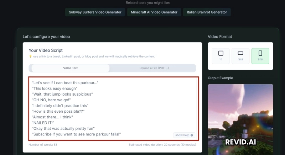The image size is (285, 155).
Task: Click the "Your Video Script" heading
Action: [46, 50]
